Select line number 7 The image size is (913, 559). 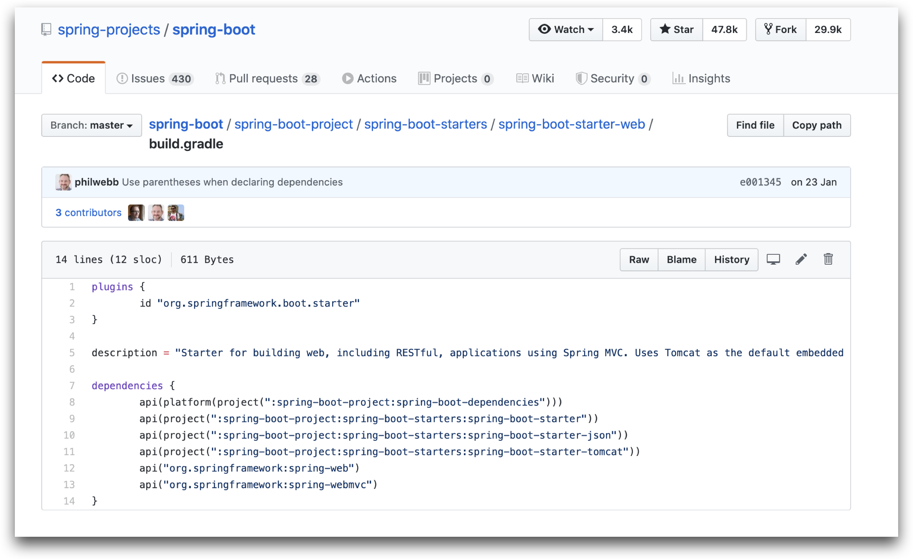pos(72,386)
